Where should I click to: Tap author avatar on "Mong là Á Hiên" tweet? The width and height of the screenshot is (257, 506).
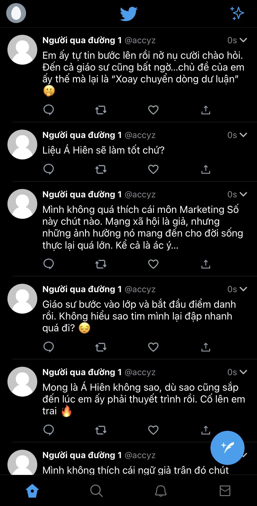click(x=22, y=381)
